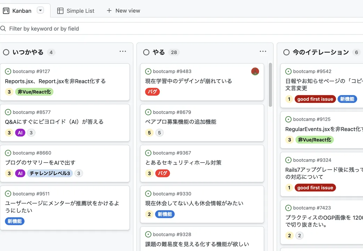Click the bootcamp #9330 card title 現在休会してない人も休会情報がみたい
This screenshot has height=251, width=363.
click(194, 203)
